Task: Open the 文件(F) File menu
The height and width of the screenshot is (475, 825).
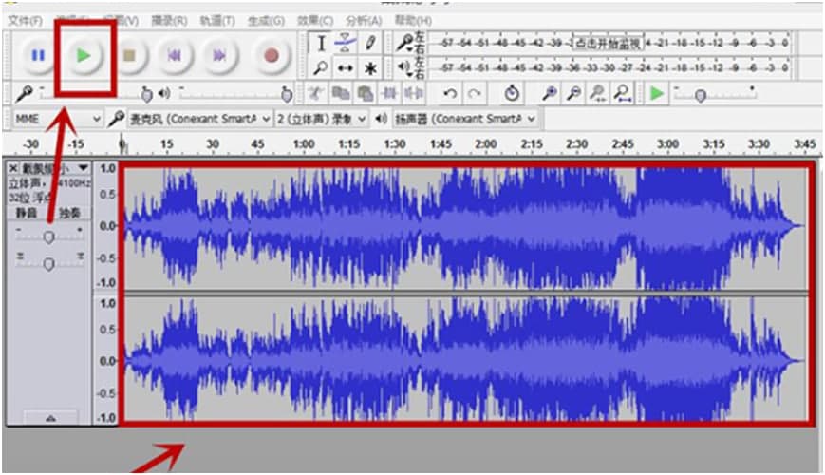Action: tap(25, 21)
